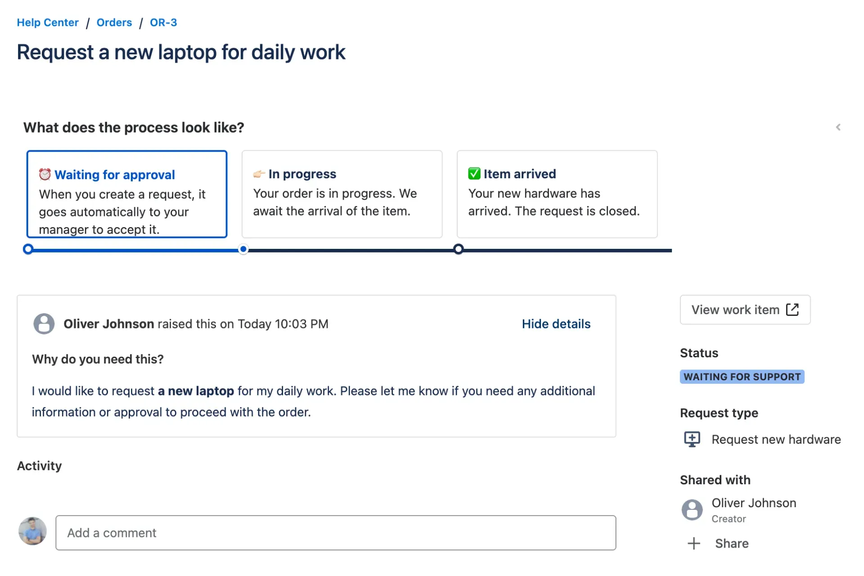Select the Item arrived step card

point(557,194)
